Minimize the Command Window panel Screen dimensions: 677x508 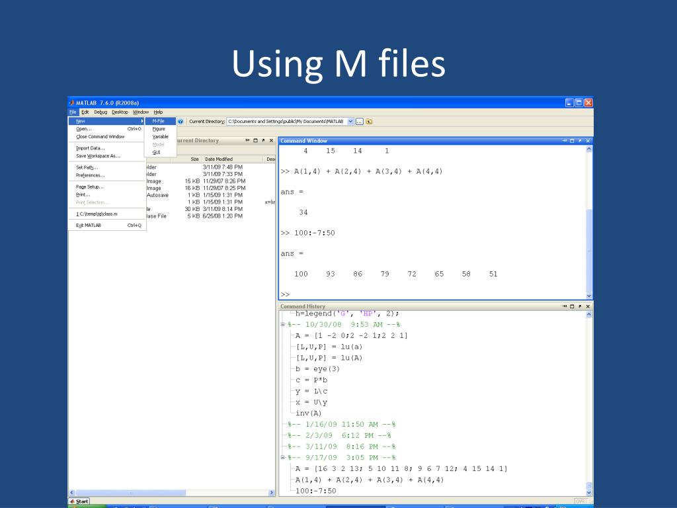click(565, 141)
